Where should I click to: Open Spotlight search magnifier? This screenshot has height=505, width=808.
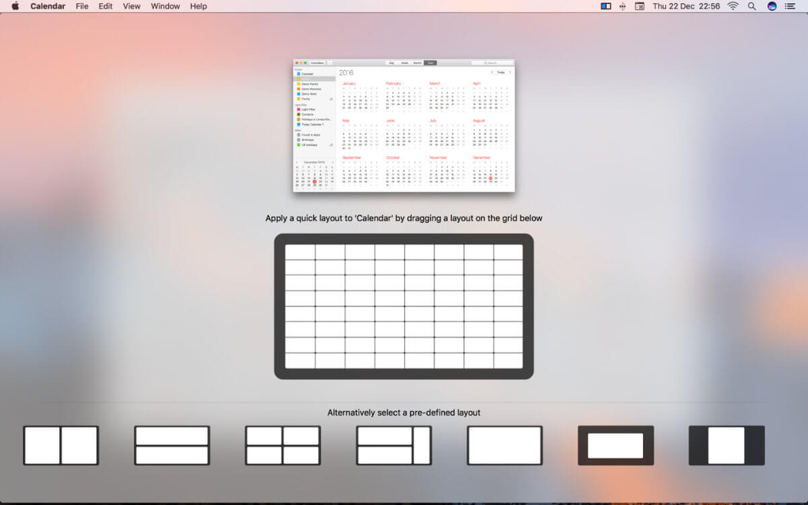coord(752,6)
